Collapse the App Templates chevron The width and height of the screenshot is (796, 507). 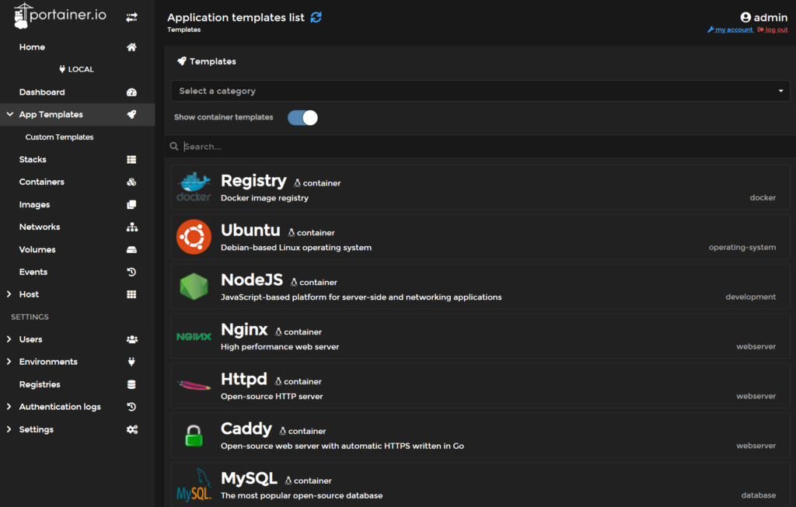pos(9,115)
